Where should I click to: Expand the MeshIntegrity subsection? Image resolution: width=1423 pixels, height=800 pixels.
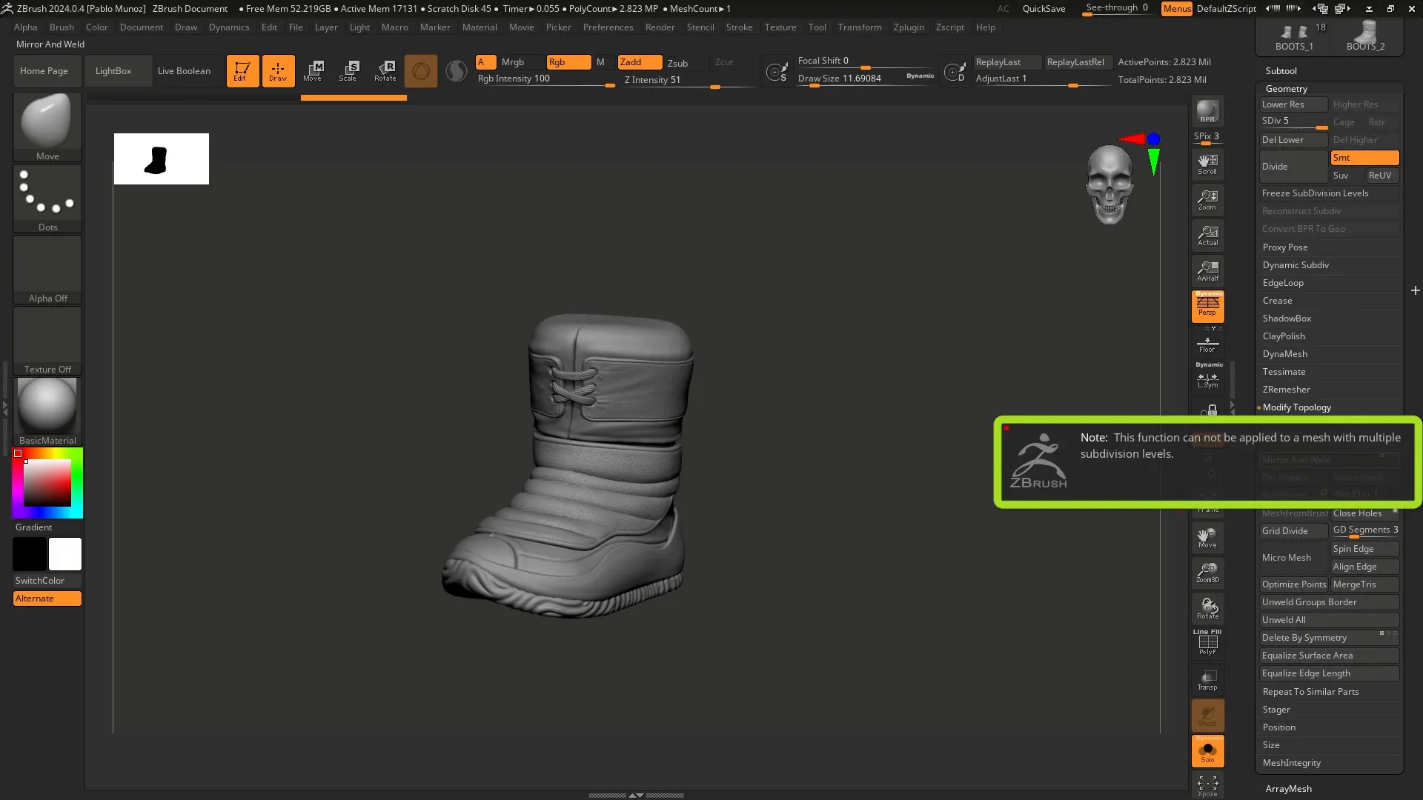click(1291, 763)
